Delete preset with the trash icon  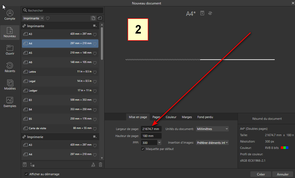[x=100, y=165]
